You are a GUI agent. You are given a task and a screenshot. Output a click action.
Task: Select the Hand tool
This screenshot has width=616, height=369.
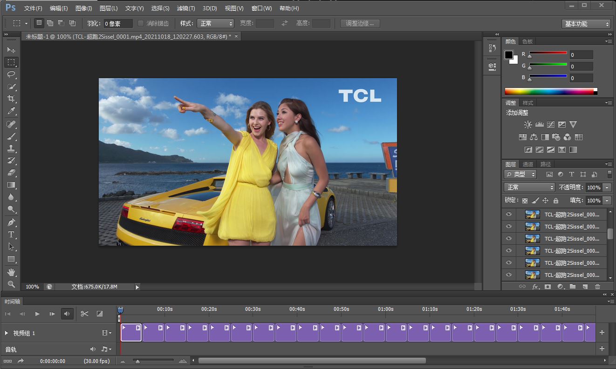[x=11, y=272]
